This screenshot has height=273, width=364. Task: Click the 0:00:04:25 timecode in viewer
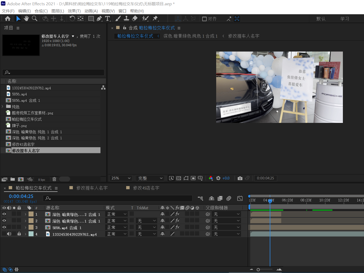click(x=266, y=178)
